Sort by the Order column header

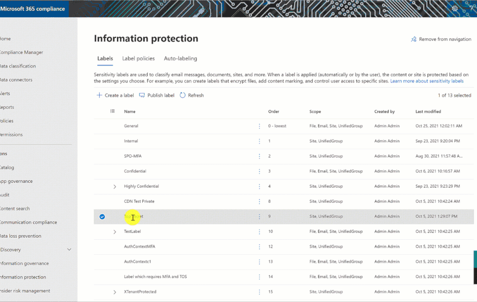tap(274, 111)
